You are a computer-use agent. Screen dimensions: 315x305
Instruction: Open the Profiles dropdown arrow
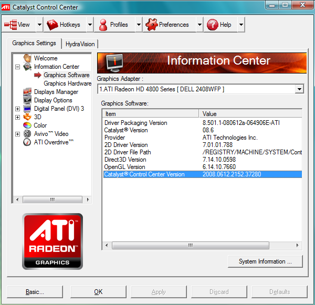point(139,25)
